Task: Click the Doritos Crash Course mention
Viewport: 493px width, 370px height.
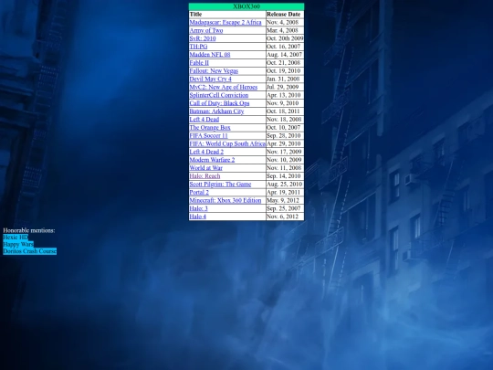Action: [29, 251]
